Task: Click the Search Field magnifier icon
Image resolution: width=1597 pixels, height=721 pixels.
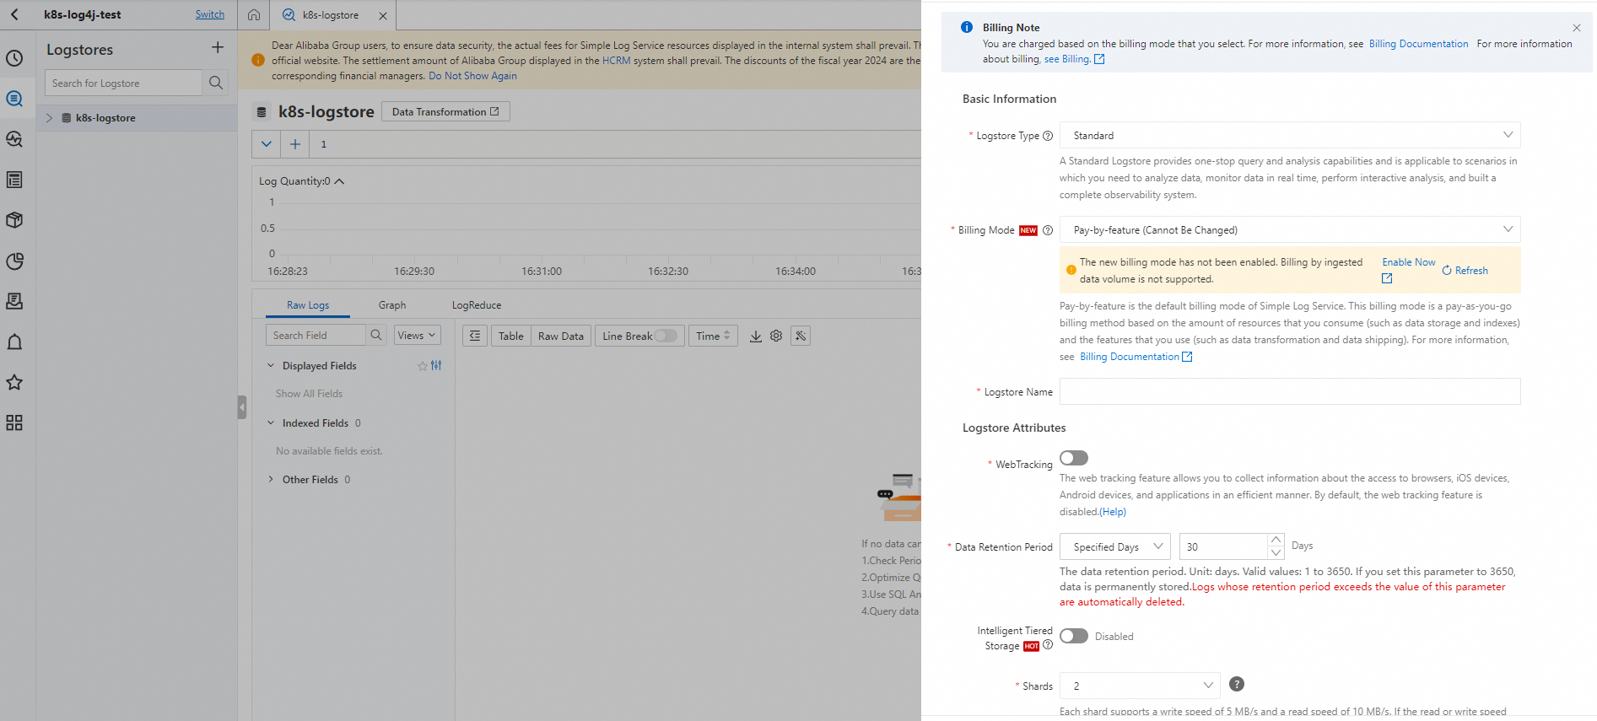Action: coord(376,336)
